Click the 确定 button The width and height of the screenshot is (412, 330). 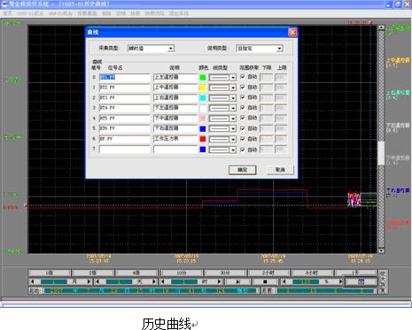[x=243, y=170]
